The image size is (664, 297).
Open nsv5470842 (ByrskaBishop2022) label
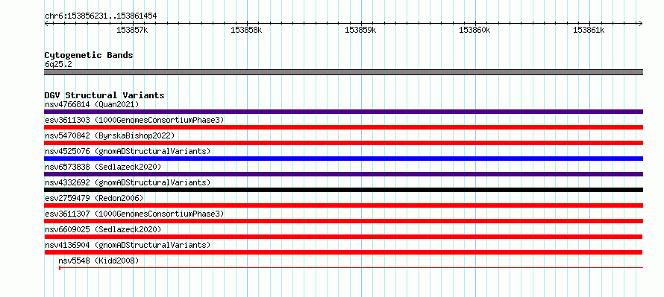point(110,135)
